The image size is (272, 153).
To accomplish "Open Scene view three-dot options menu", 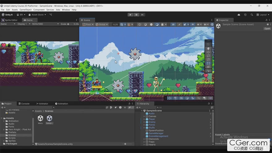I will point(212,20).
